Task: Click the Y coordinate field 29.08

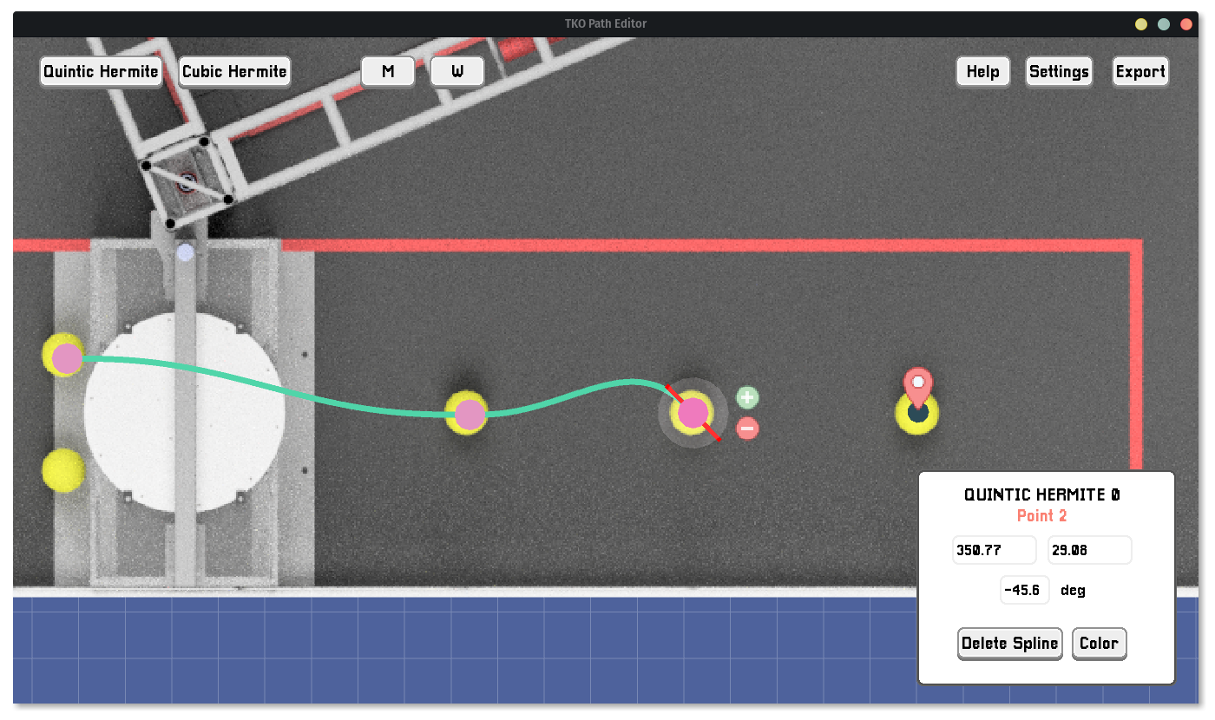Action: coord(1090,550)
